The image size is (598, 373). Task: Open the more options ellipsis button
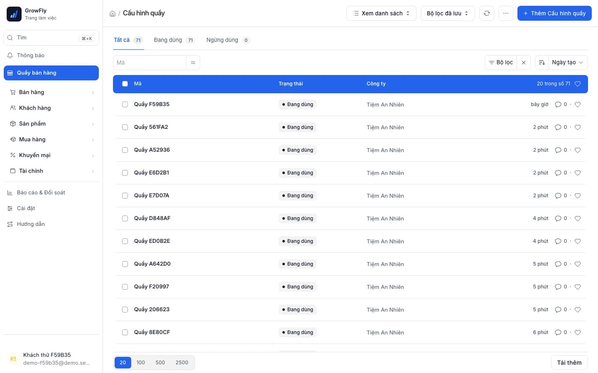point(505,13)
